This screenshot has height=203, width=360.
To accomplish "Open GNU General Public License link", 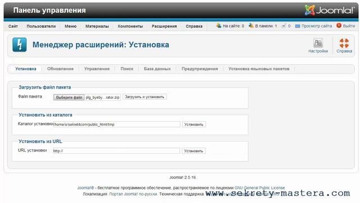I will (x=260, y=188).
